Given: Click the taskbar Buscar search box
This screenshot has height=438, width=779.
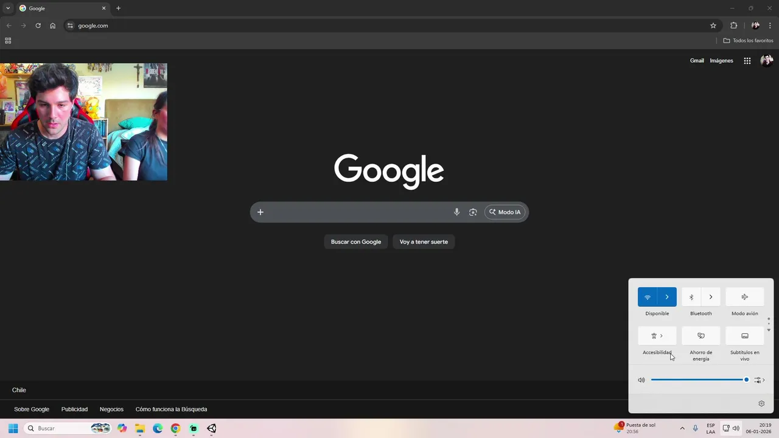Looking at the screenshot, I should coord(68,428).
